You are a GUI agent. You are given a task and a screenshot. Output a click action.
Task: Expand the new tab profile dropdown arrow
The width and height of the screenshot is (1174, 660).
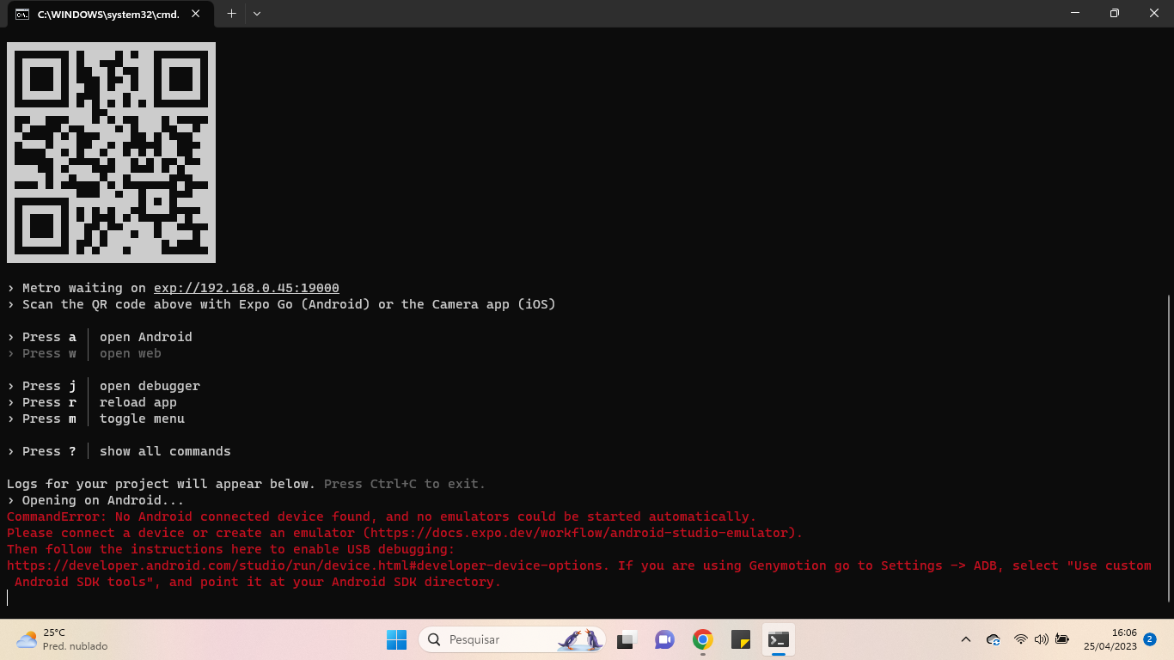point(256,14)
